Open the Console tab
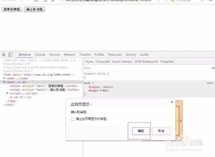The height and width of the screenshot is (157, 215). click(40, 55)
